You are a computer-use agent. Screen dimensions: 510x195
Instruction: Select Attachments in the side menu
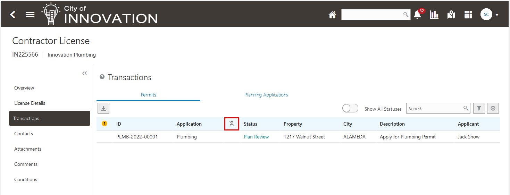[x=28, y=149]
